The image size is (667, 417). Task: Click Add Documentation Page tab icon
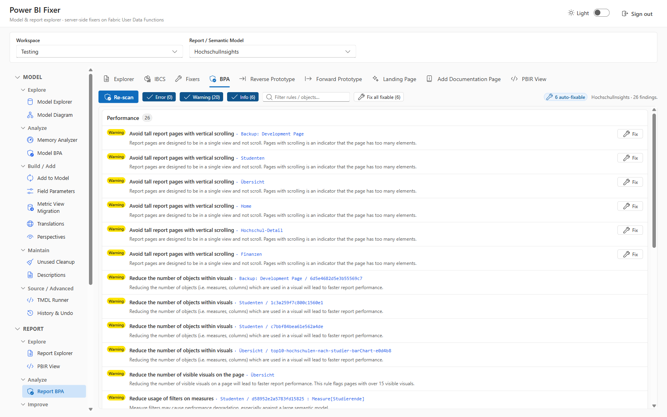tap(429, 79)
